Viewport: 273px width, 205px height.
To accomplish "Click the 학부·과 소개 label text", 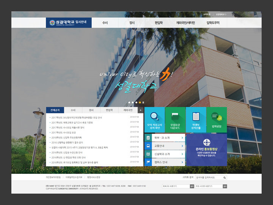I will click(162, 138).
